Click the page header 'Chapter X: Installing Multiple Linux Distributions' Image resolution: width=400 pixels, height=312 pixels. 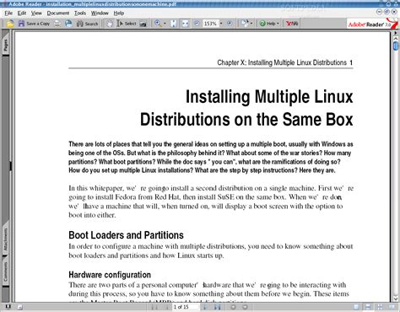click(x=282, y=62)
